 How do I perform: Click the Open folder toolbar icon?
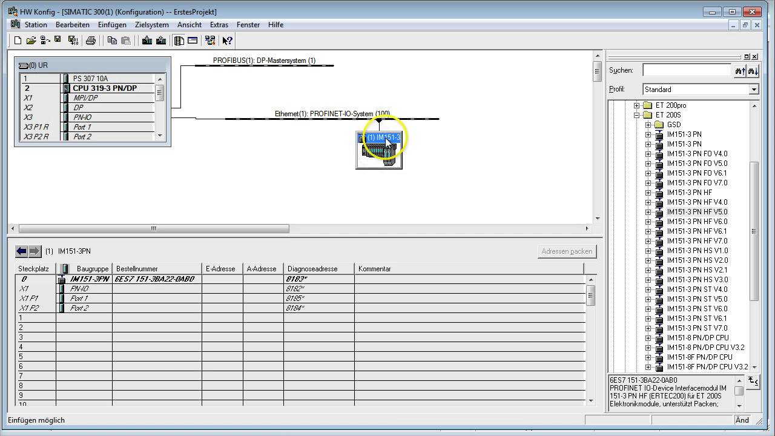(x=31, y=41)
